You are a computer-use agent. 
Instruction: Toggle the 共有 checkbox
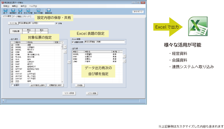point(57,23)
